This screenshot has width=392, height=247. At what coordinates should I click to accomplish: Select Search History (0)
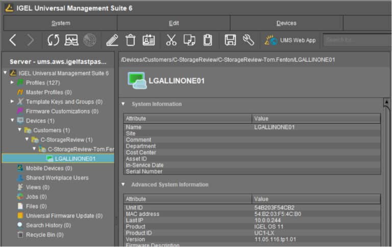(x=48, y=225)
